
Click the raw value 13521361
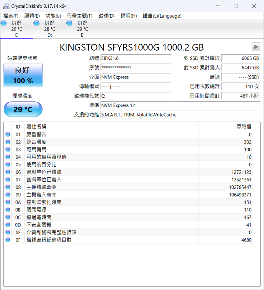[241, 180]
